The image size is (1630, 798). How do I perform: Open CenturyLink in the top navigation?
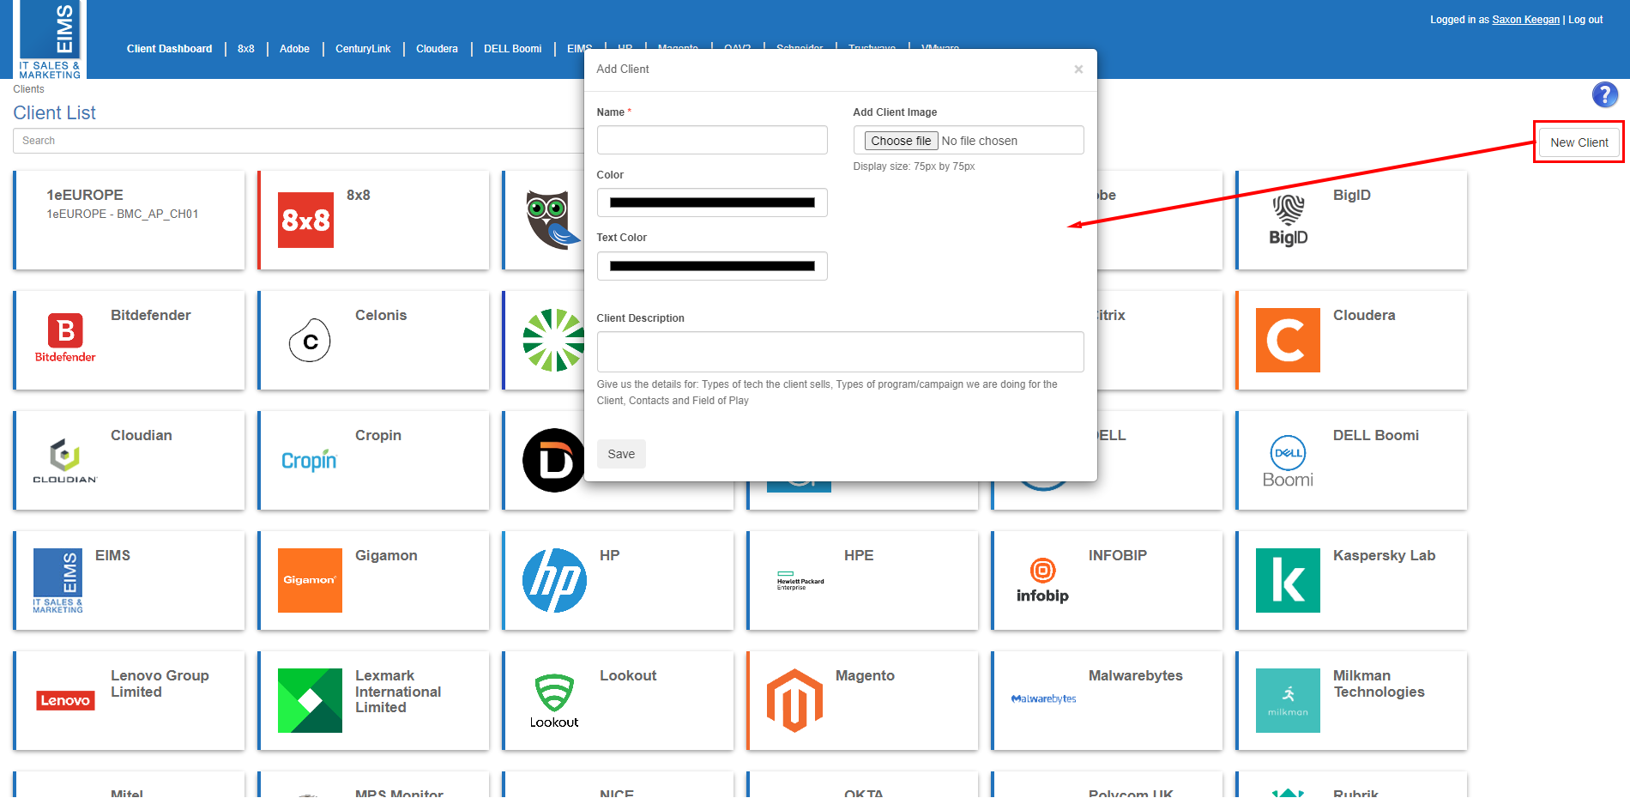[363, 49]
